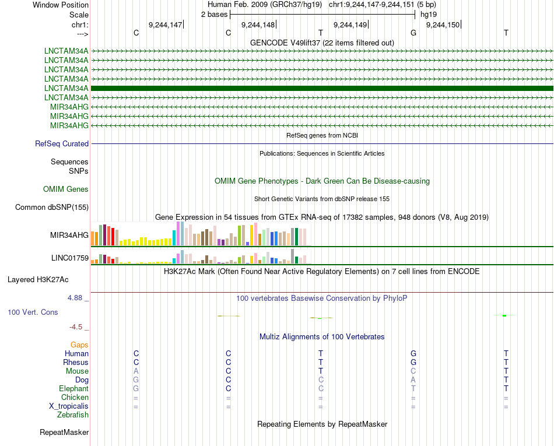The image size is (554, 446).
Task: Click the Dog species label
Action: [x=82, y=380]
